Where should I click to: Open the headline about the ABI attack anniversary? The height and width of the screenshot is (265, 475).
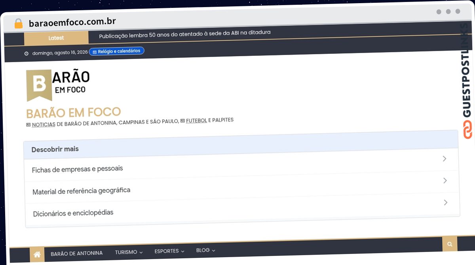coord(185,34)
